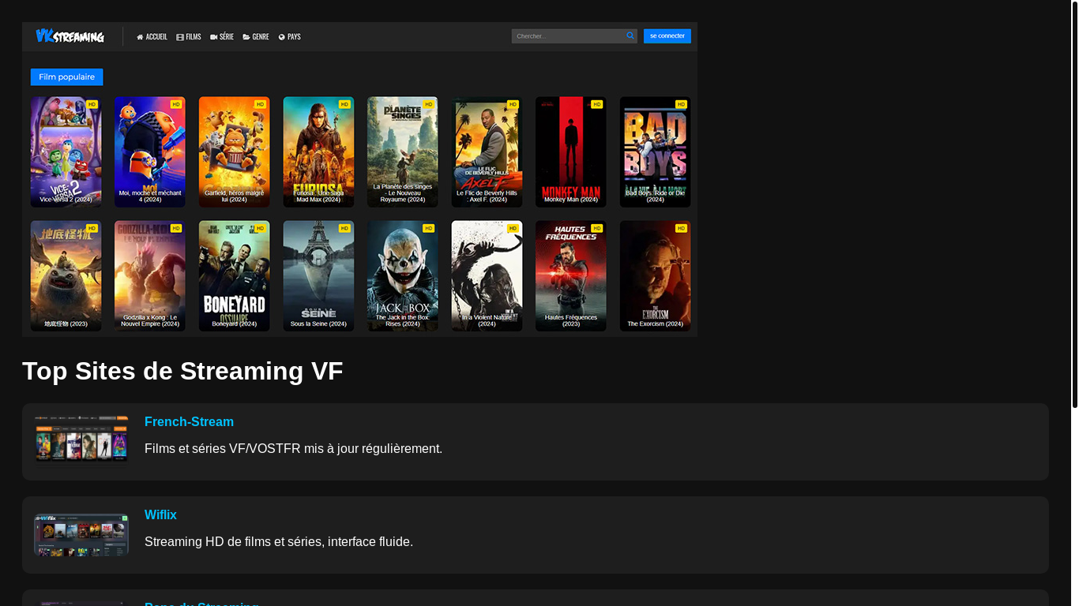Click the HD badge on Monkey Man

click(x=597, y=104)
